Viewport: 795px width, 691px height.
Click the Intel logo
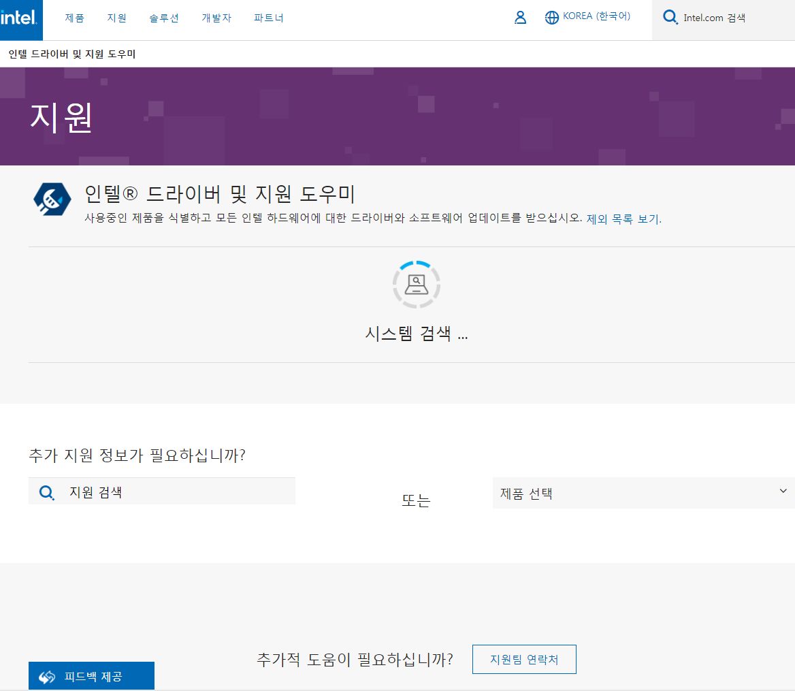(x=21, y=20)
